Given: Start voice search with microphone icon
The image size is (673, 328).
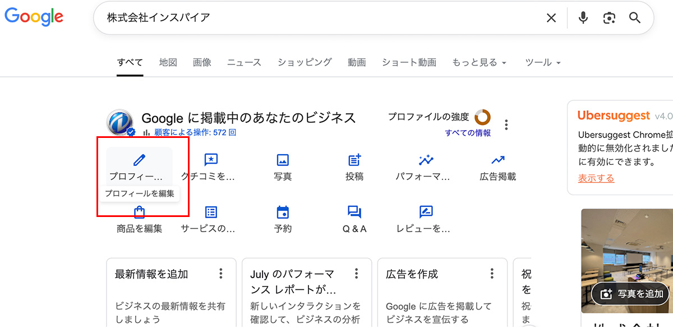Looking at the screenshot, I should coord(583,18).
